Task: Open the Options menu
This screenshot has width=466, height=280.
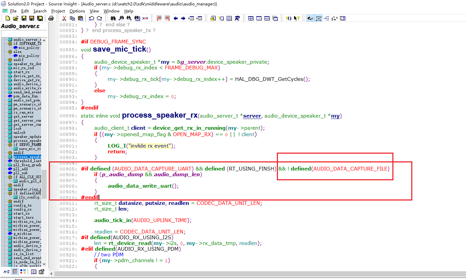Action: click(77, 11)
